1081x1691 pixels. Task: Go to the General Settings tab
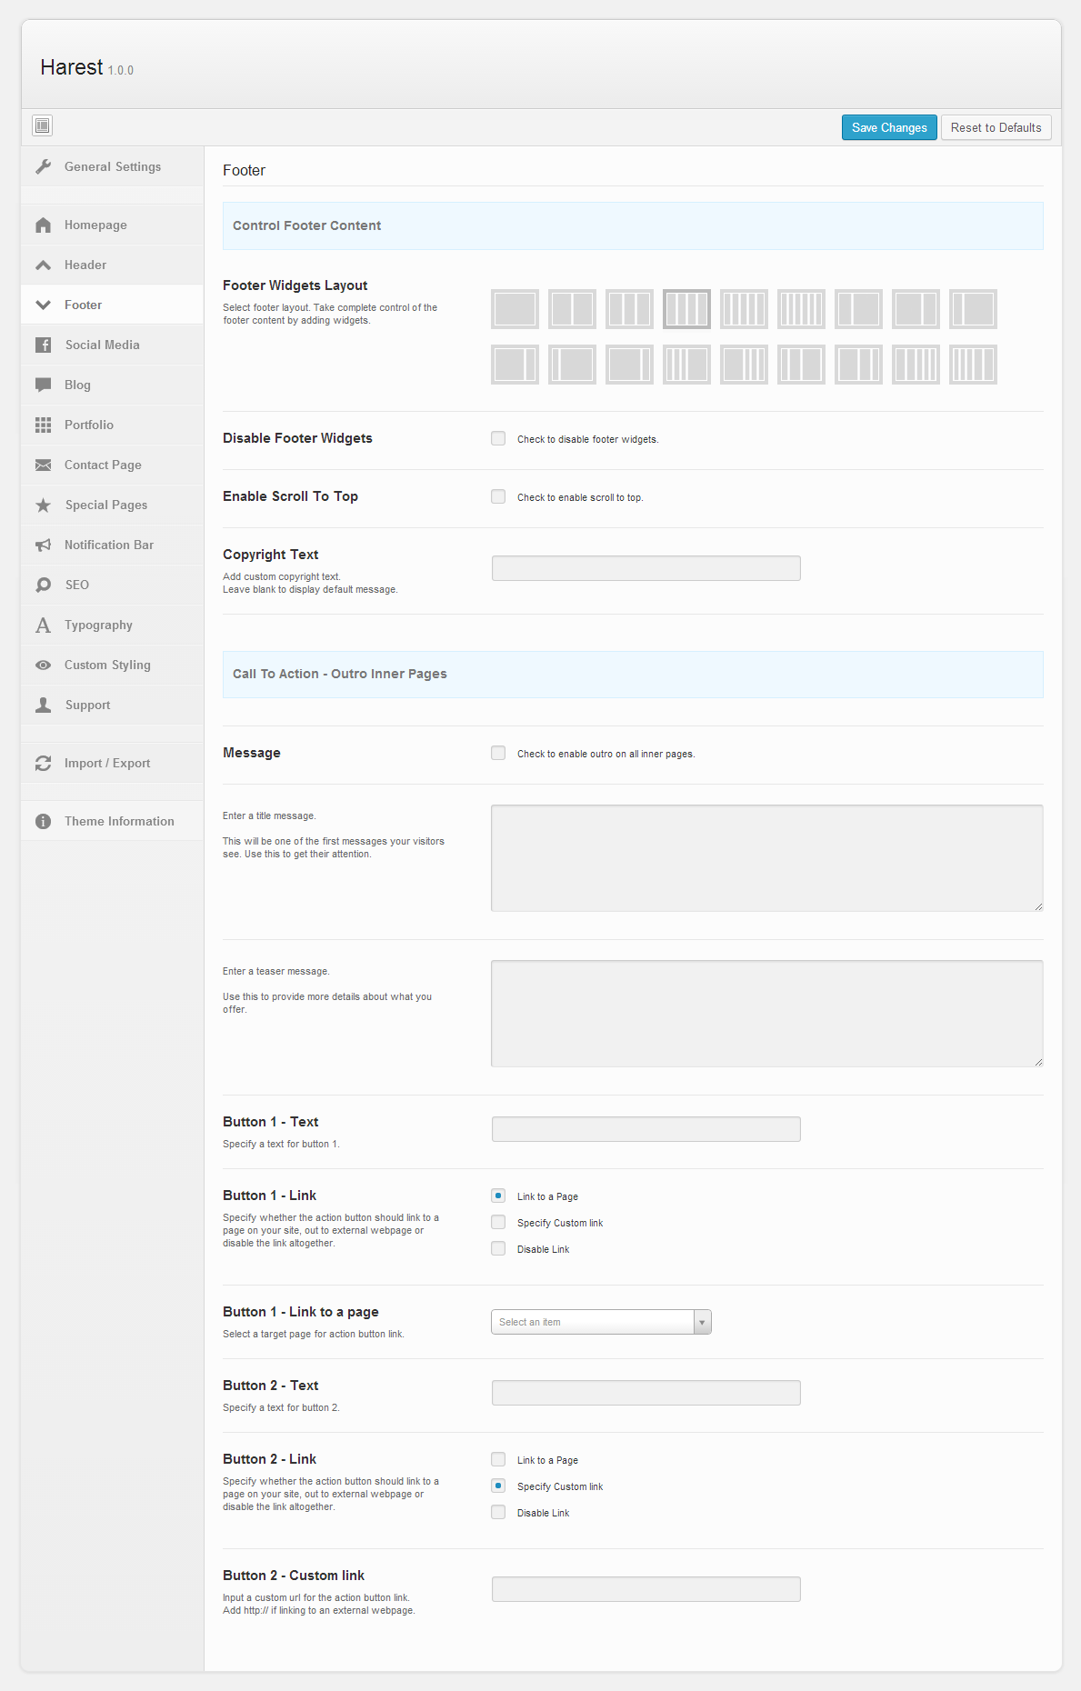tap(112, 167)
